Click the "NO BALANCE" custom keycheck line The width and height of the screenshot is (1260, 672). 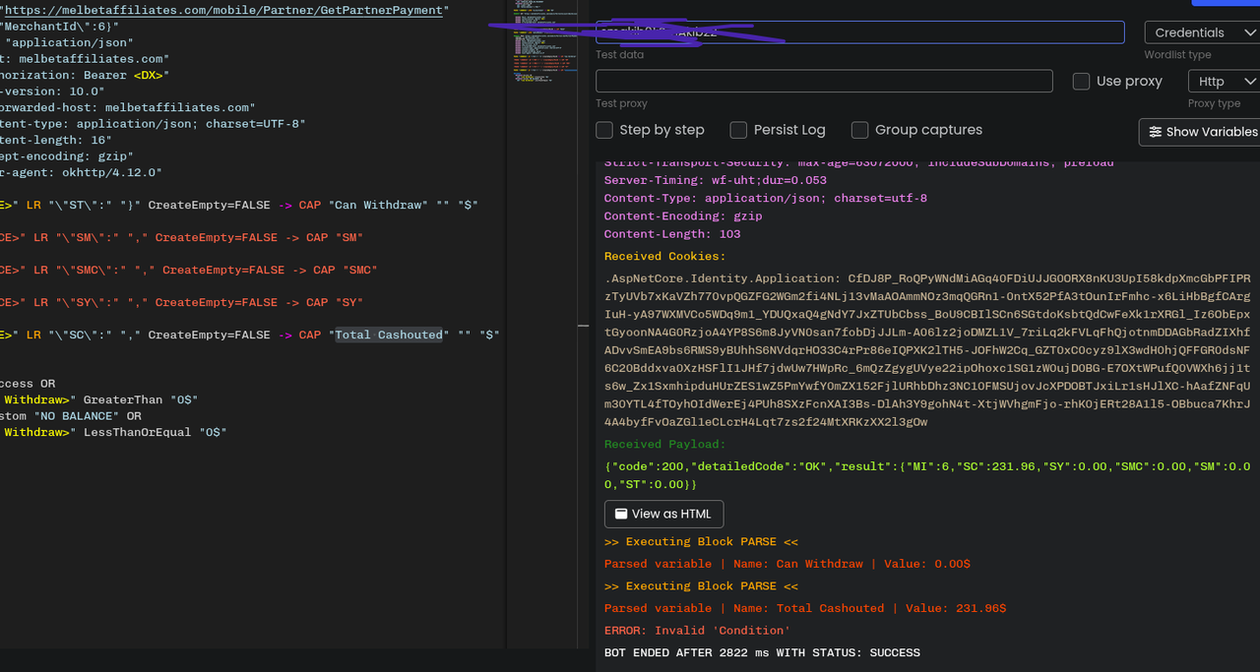[71, 416]
